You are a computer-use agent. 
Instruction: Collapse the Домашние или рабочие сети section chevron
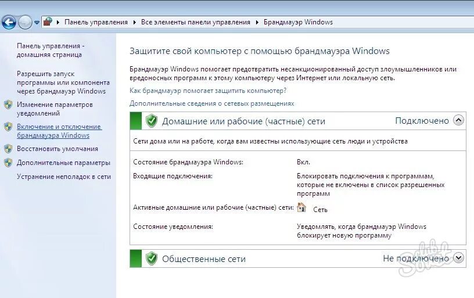[458, 120]
